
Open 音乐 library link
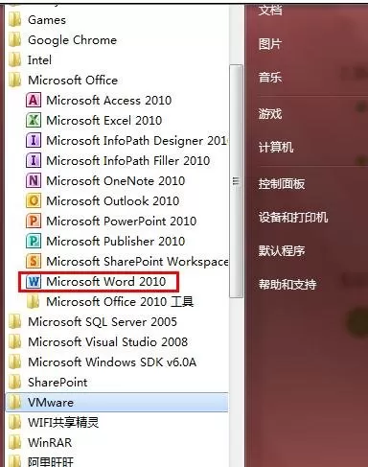(x=270, y=78)
